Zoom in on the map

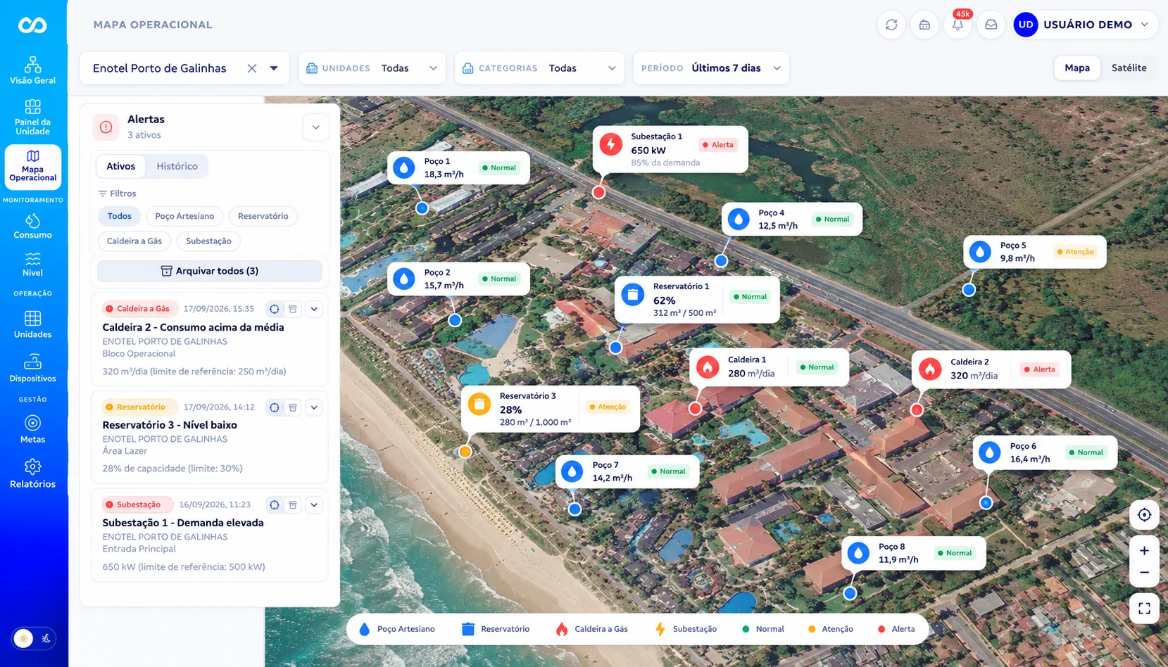click(1144, 550)
